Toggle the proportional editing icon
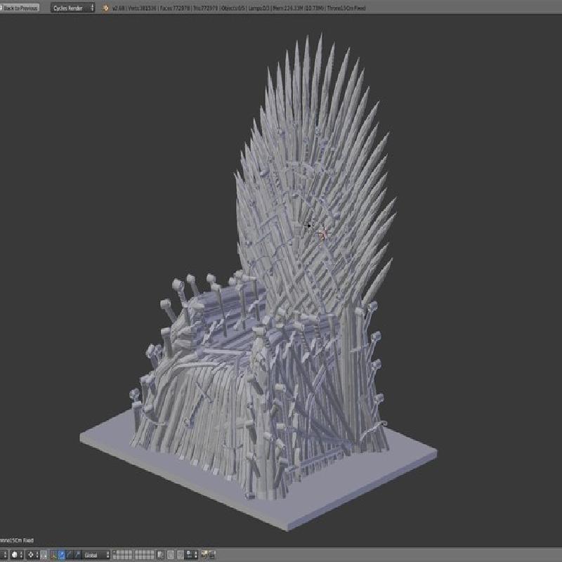Viewport: 562px width, 562px height. coord(171,555)
